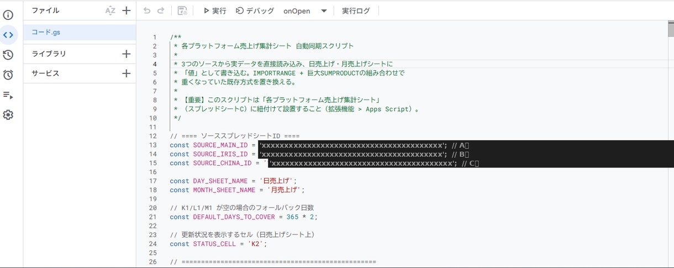
Task: Click SOURCE_MAIN_ID constant name
Action: tap(220, 145)
